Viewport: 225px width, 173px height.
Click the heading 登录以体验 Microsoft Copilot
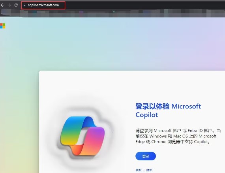[x=168, y=110]
